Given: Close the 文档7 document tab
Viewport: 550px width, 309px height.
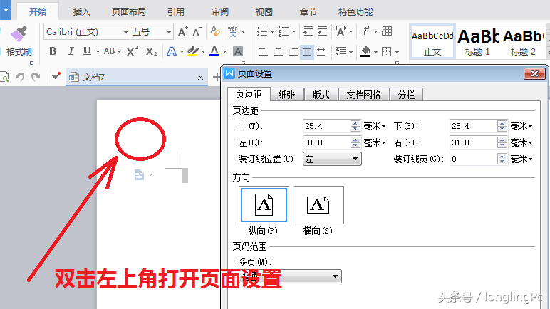Looking at the screenshot, I should (200, 77).
